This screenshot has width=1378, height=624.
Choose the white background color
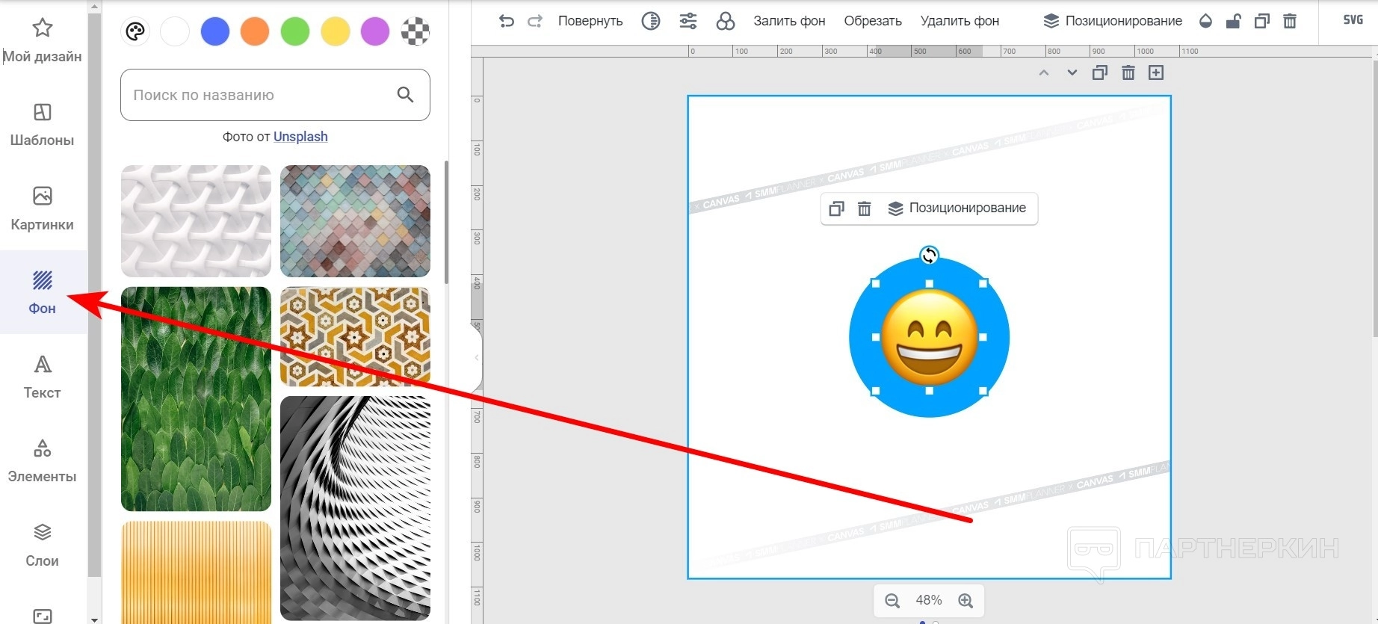(175, 31)
